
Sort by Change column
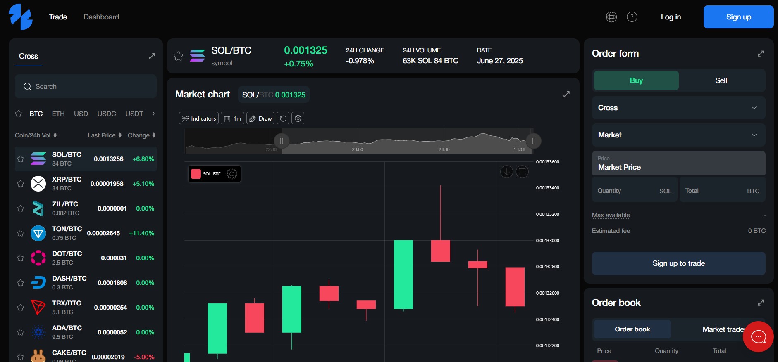click(142, 135)
